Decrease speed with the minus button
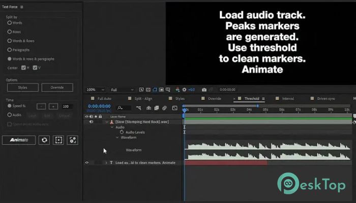This screenshot has height=203, width=356. tap(41, 107)
